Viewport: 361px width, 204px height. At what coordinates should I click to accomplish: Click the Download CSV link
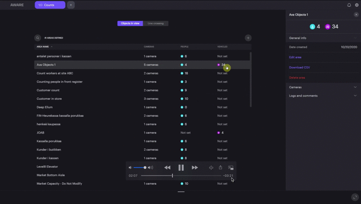click(300, 67)
